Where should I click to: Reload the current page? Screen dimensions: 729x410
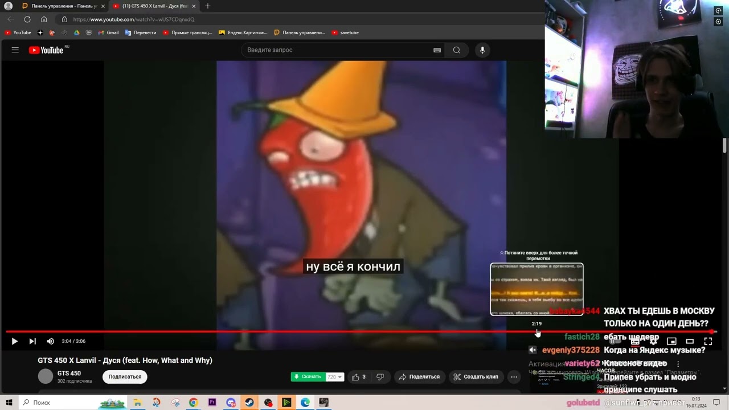[x=27, y=19]
